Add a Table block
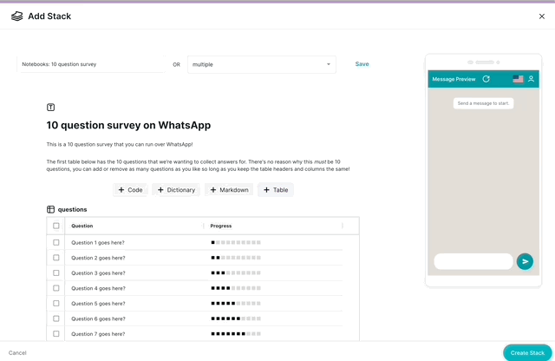Screen dimensions: 555x361 [276, 190]
